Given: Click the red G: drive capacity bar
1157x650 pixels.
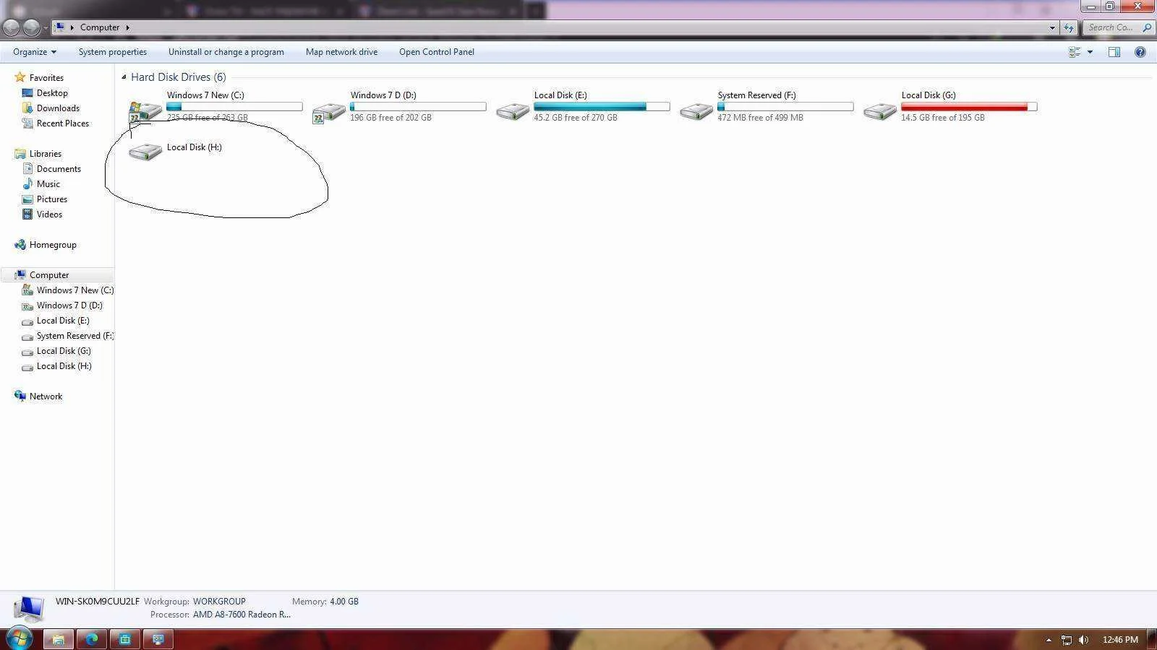Looking at the screenshot, I should tap(969, 107).
